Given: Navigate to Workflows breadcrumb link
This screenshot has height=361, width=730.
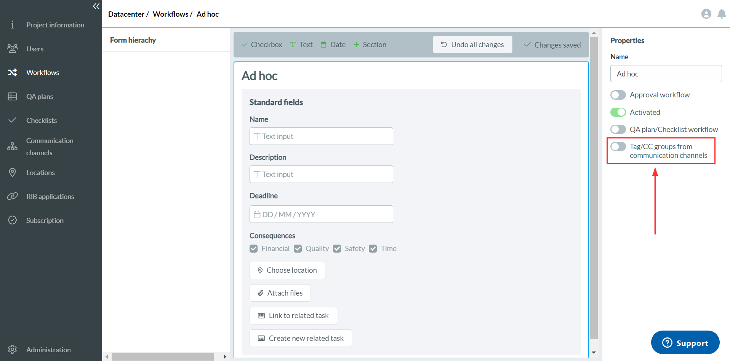Looking at the screenshot, I should coord(170,14).
